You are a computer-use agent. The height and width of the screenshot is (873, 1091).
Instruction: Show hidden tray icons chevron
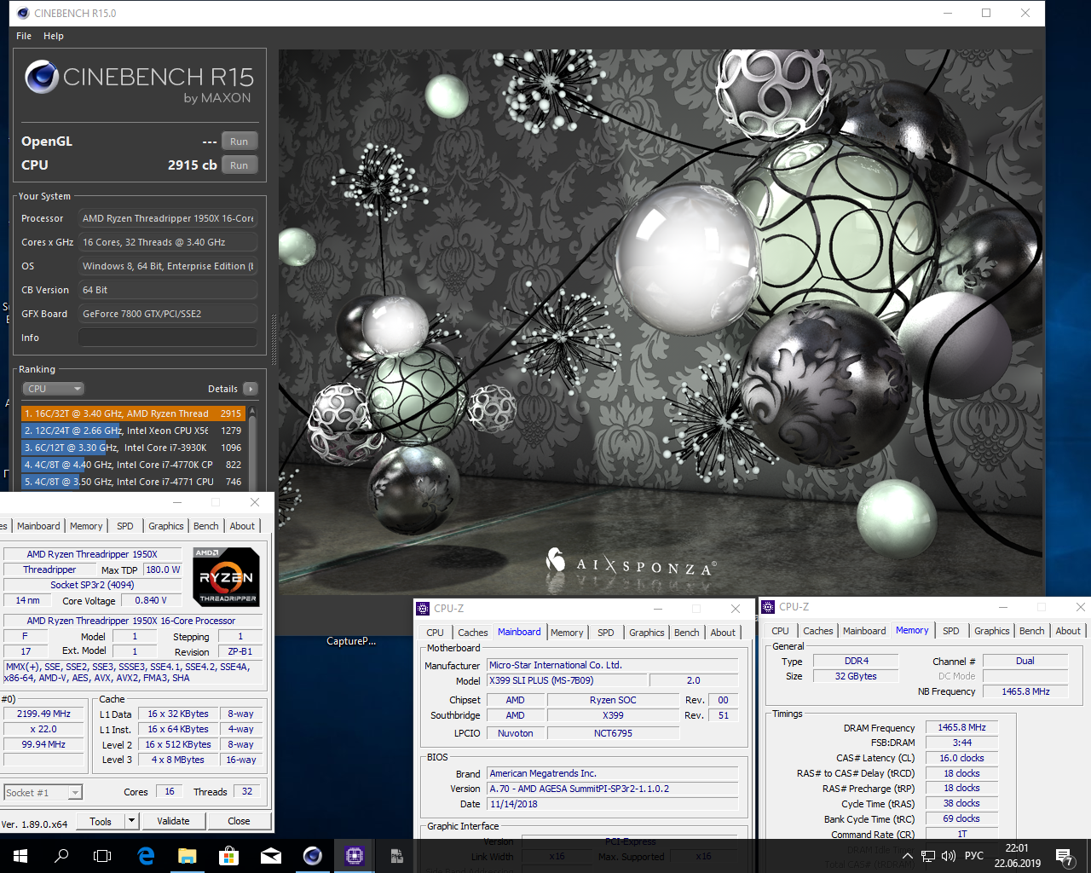pos(907,856)
